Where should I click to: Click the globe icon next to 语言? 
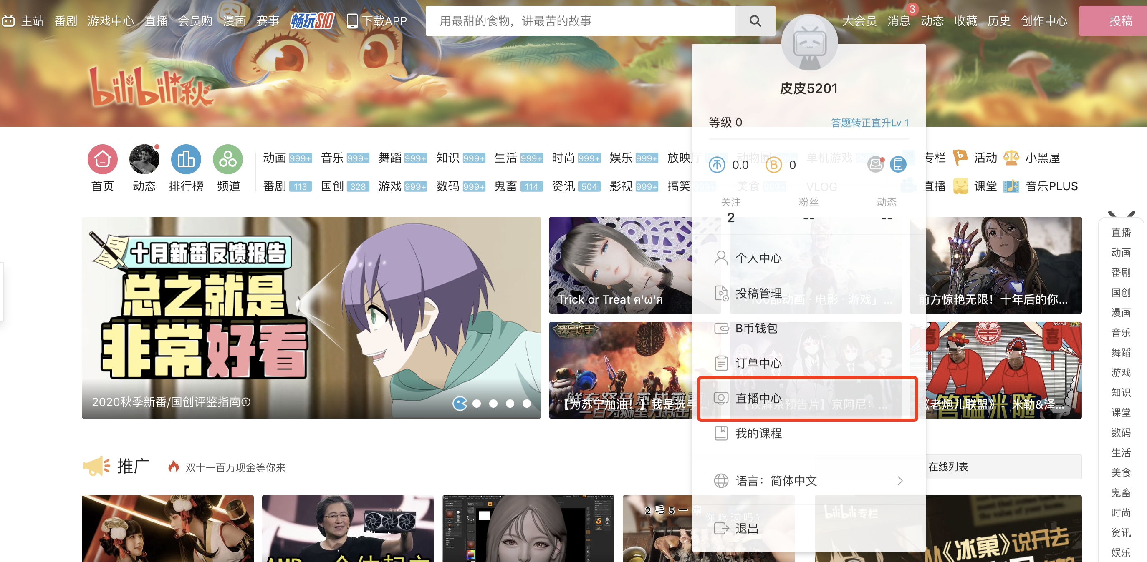[721, 481]
